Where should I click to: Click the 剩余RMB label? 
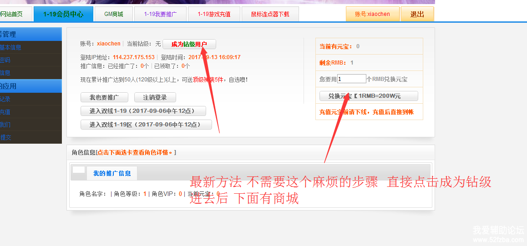(x=333, y=63)
